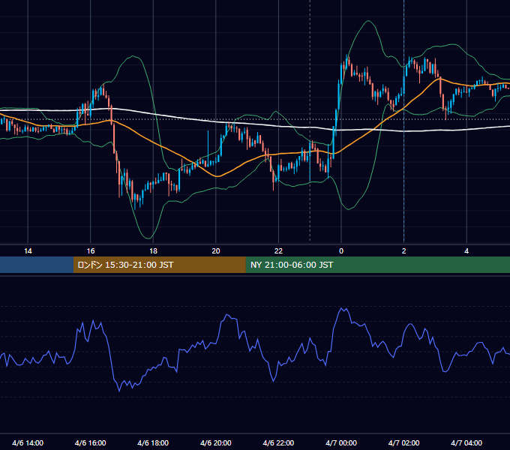Click the London 15:30-21:00 JST session bar
This screenshot has width=510, height=450.
[159, 265]
